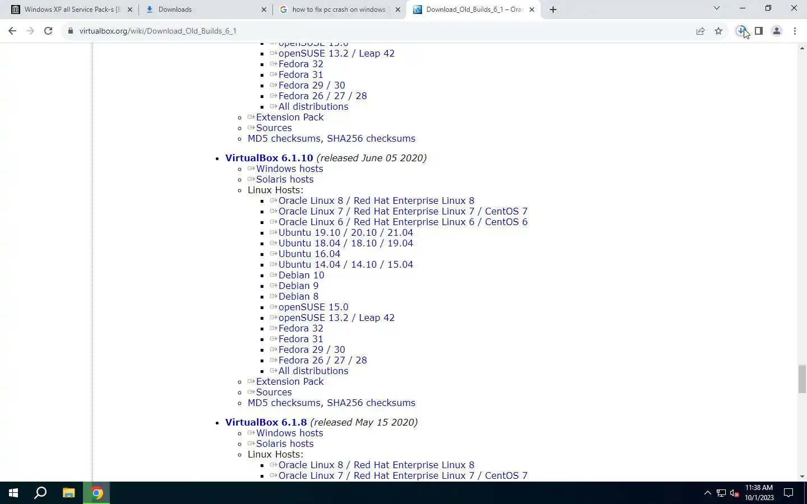Go back to the previous page
Screen dimensions: 807x504
tap(12, 31)
